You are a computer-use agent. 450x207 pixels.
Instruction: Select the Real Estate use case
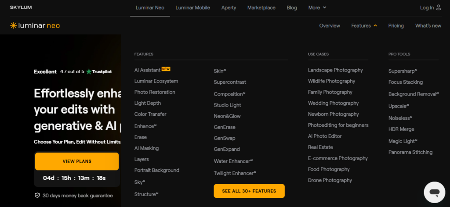point(320,147)
